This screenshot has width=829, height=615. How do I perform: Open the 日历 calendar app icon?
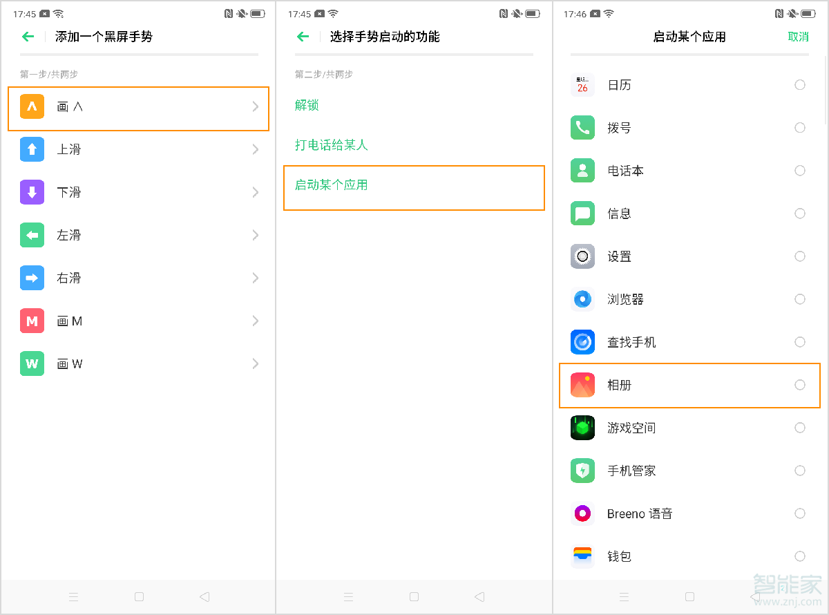pyautogui.click(x=582, y=84)
